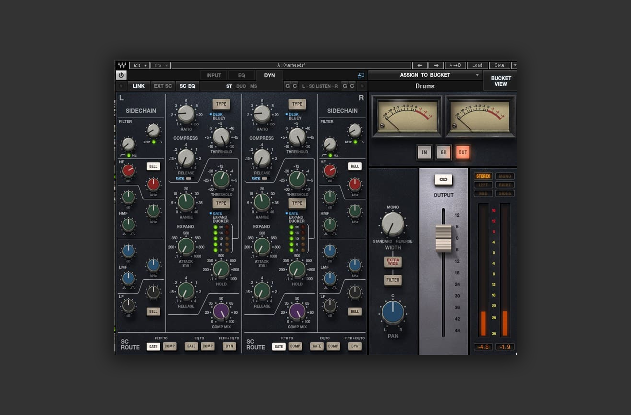The width and height of the screenshot is (631, 415).
Task: Route right SC filter to GATE
Action: (x=279, y=347)
